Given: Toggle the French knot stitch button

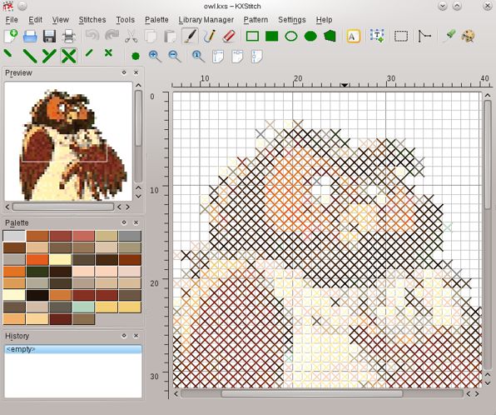Looking at the screenshot, I should [x=136, y=57].
